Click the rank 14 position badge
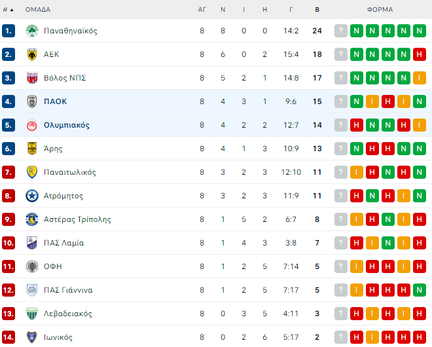Screen dimensions: 432x347 click(x=9, y=337)
